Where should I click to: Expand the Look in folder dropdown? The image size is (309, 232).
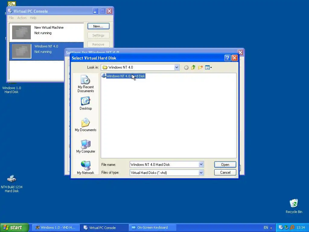[177, 67]
